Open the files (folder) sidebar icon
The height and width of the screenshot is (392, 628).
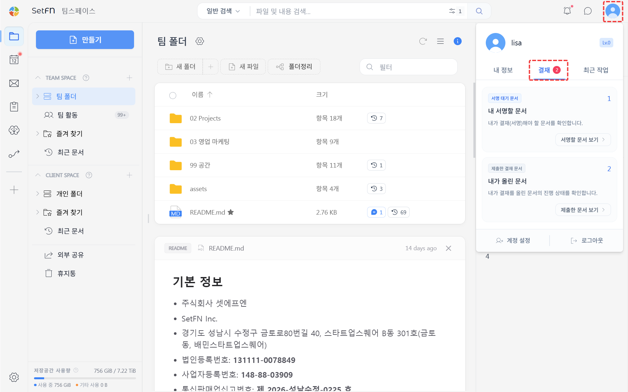click(x=14, y=36)
